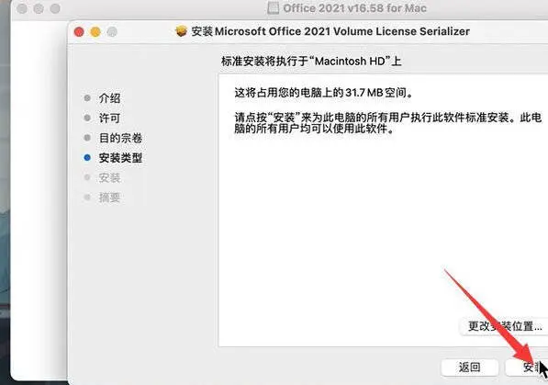Screen dimensions: 548x385
Task: Minimize the installer using yellow button
Action: (x=95, y=32)
